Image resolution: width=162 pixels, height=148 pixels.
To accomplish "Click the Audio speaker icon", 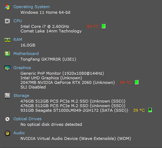I will pyautogui.click(x=7, y=133).
